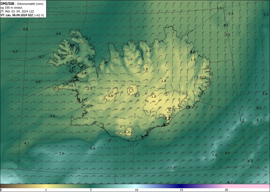Select the 'og 100 m vindur.' legend line
The width and height of the screenshot is (270, 192).
coord(12,7)
